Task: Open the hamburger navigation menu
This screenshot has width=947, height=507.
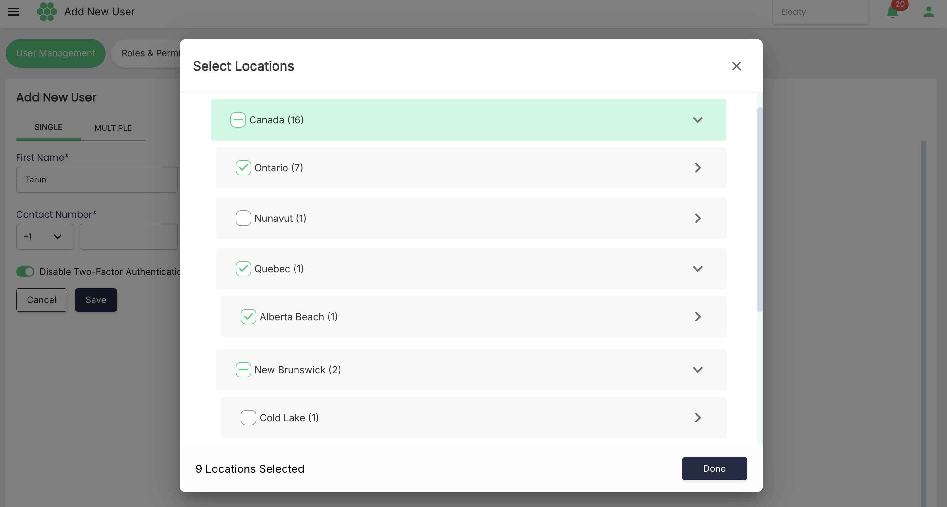Action: 14,12
